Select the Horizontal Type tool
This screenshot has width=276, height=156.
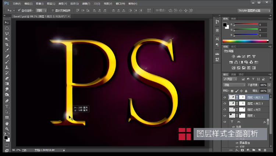click(7, 106)
